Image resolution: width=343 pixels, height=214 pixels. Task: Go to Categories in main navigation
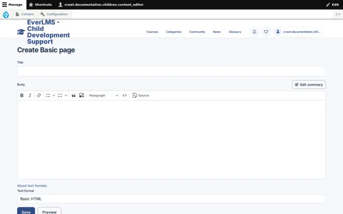173,32
